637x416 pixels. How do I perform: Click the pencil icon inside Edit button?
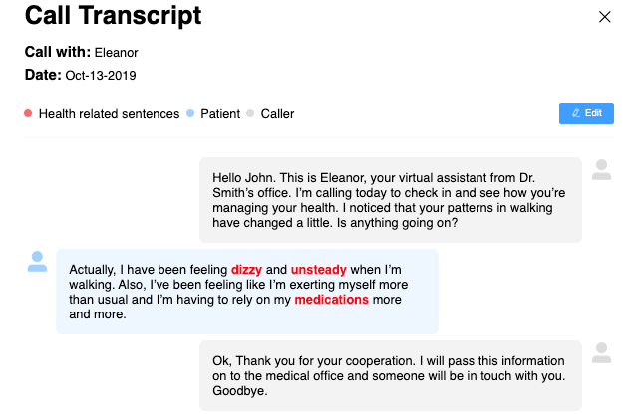(x=576, y=113)
